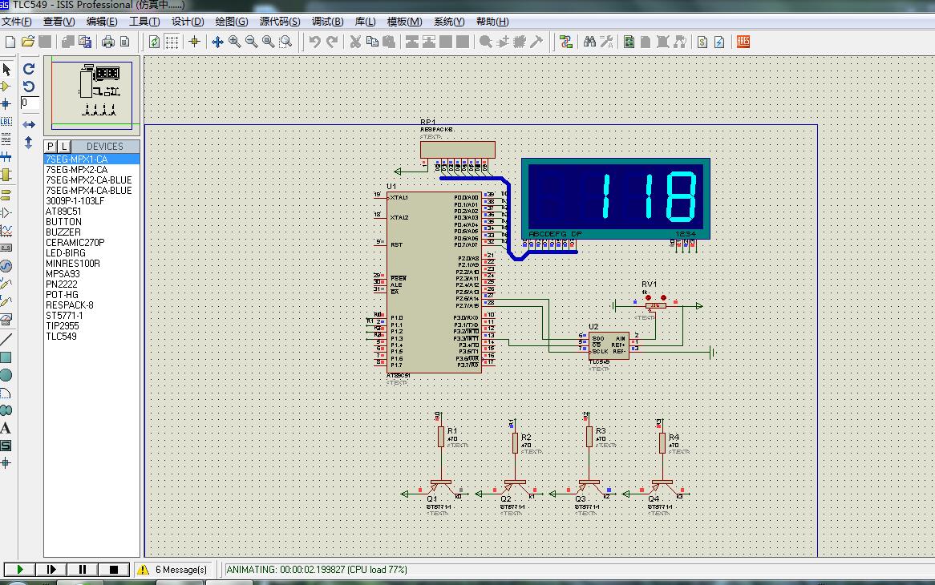Select the 2D symbol tool (S)
Viewport: 935px width, 585px height.
click(6, 446)
